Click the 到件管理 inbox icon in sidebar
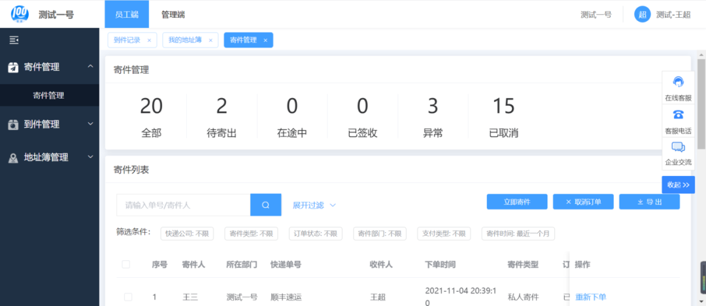Image resolution: width=706 pixels, height=306 pixels. [x=14, y=124]
